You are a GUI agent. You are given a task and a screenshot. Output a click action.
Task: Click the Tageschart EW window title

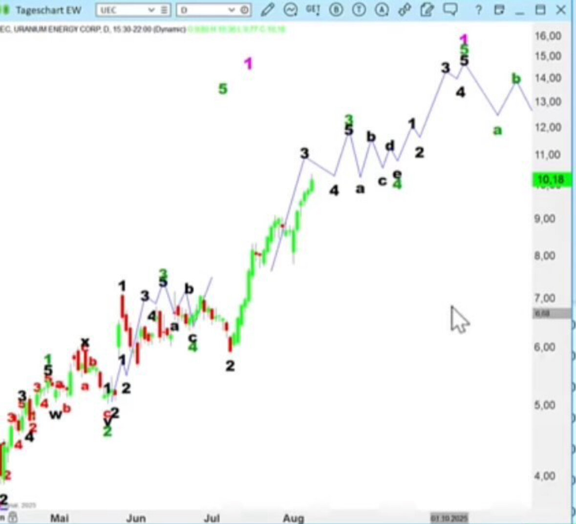(x=48, y=10)
